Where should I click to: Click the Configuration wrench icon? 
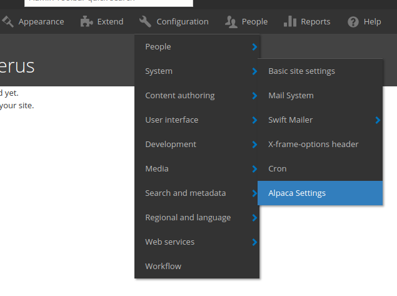point(146,22)
